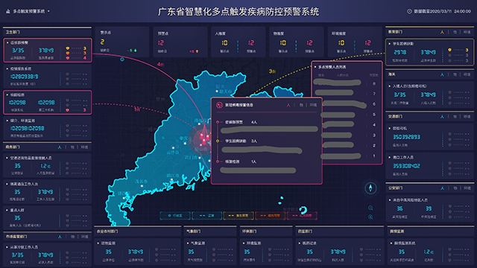The width and height of the screenshot is (477, 268).
Task: Toggle the 黄色预警 yellow warning legend filter
Action: [238, 215]
